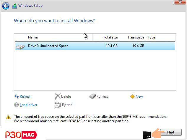187x140 pixels.
Task: Click the Windows Setup title icon
Action: (x=14, y=6)
